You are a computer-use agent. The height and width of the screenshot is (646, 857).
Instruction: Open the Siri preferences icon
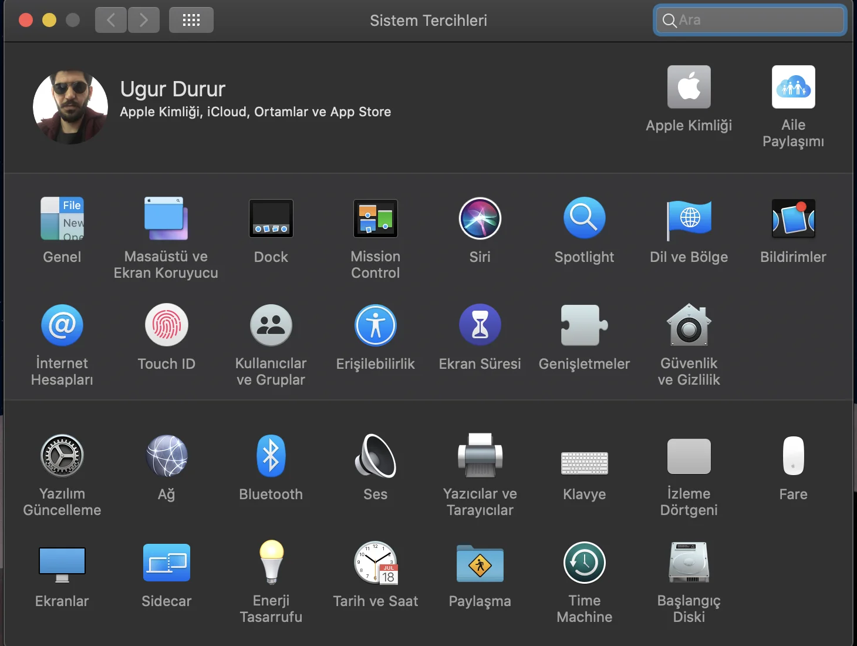coord(480,219)
